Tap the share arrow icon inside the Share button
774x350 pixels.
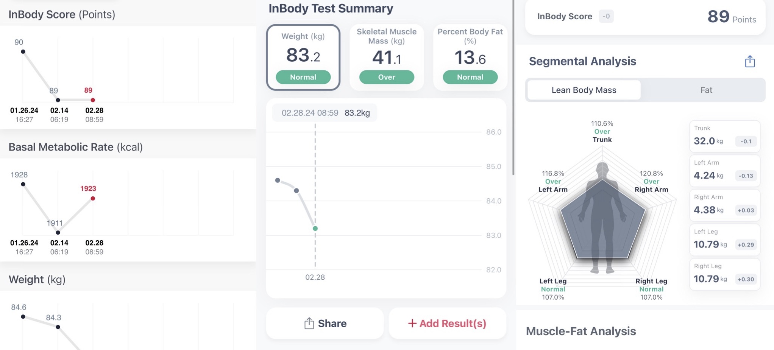click(x=309, y=323)
